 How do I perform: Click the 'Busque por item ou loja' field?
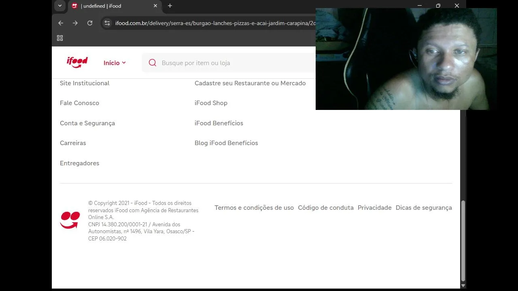click(229, 63)
